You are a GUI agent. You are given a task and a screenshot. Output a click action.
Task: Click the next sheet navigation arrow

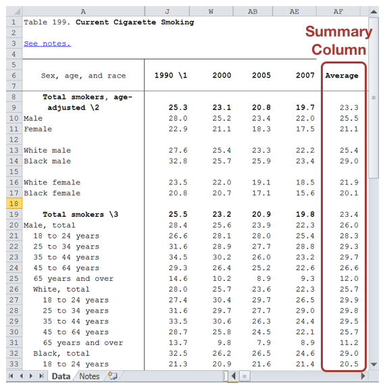31,376
